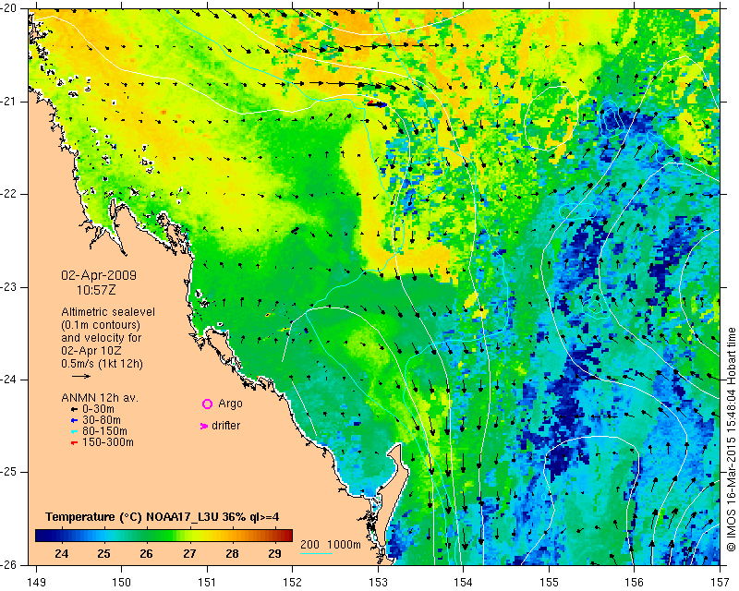
Task: Click the temperature color bar at 24
Action: click(x=61, y=536)
